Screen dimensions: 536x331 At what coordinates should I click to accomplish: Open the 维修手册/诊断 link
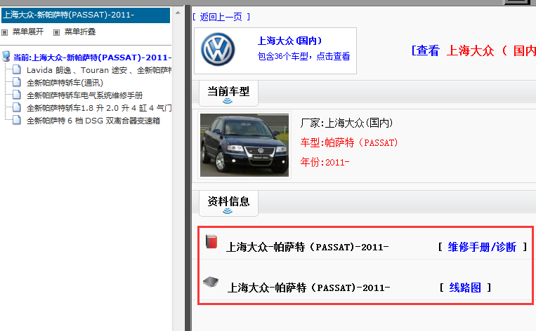pyautogui.click(x=482, y=247)
